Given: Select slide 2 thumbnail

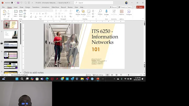Looking at the screenshot, I should [x=10, y=35].
